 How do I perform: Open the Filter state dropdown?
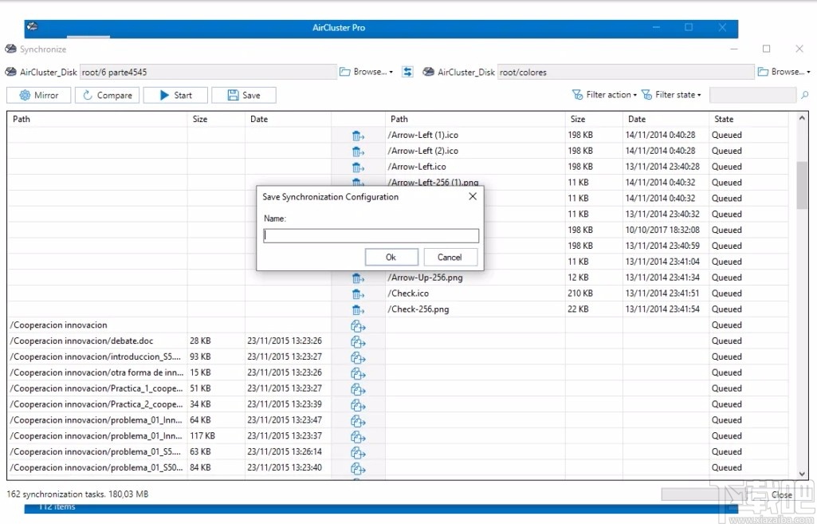(671, 94)
